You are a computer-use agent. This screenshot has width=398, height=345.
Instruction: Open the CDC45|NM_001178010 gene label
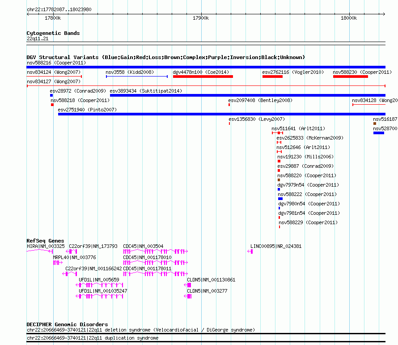point(147,257)
